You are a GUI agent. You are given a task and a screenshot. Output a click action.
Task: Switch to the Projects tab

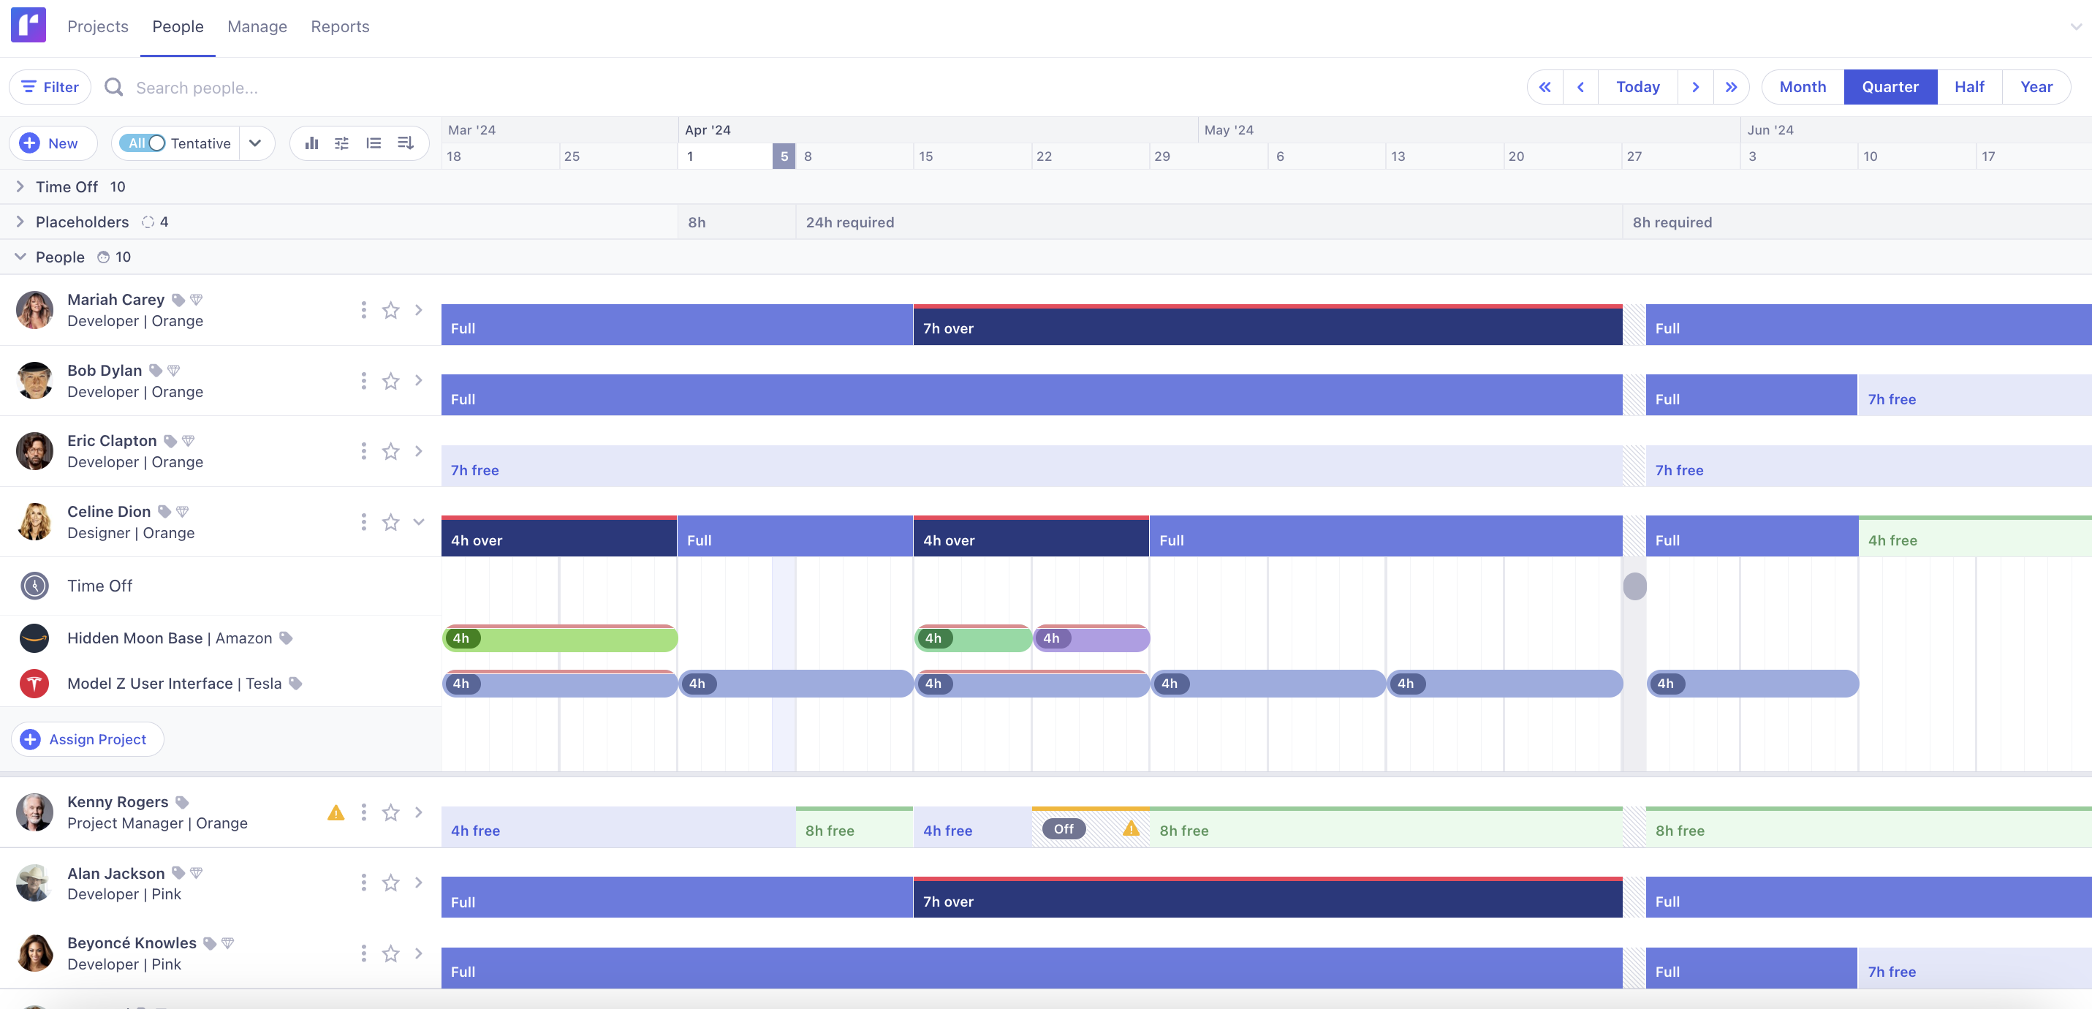(97, 25)
